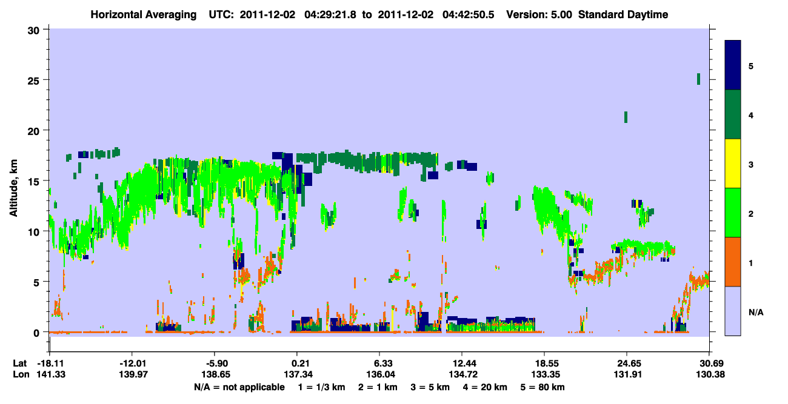Click the 'Lat' axis row label
The width and height of the screenshot is (788, 404).
20,363
